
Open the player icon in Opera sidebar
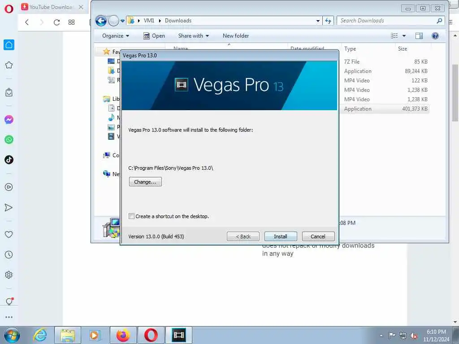(9, 187)
